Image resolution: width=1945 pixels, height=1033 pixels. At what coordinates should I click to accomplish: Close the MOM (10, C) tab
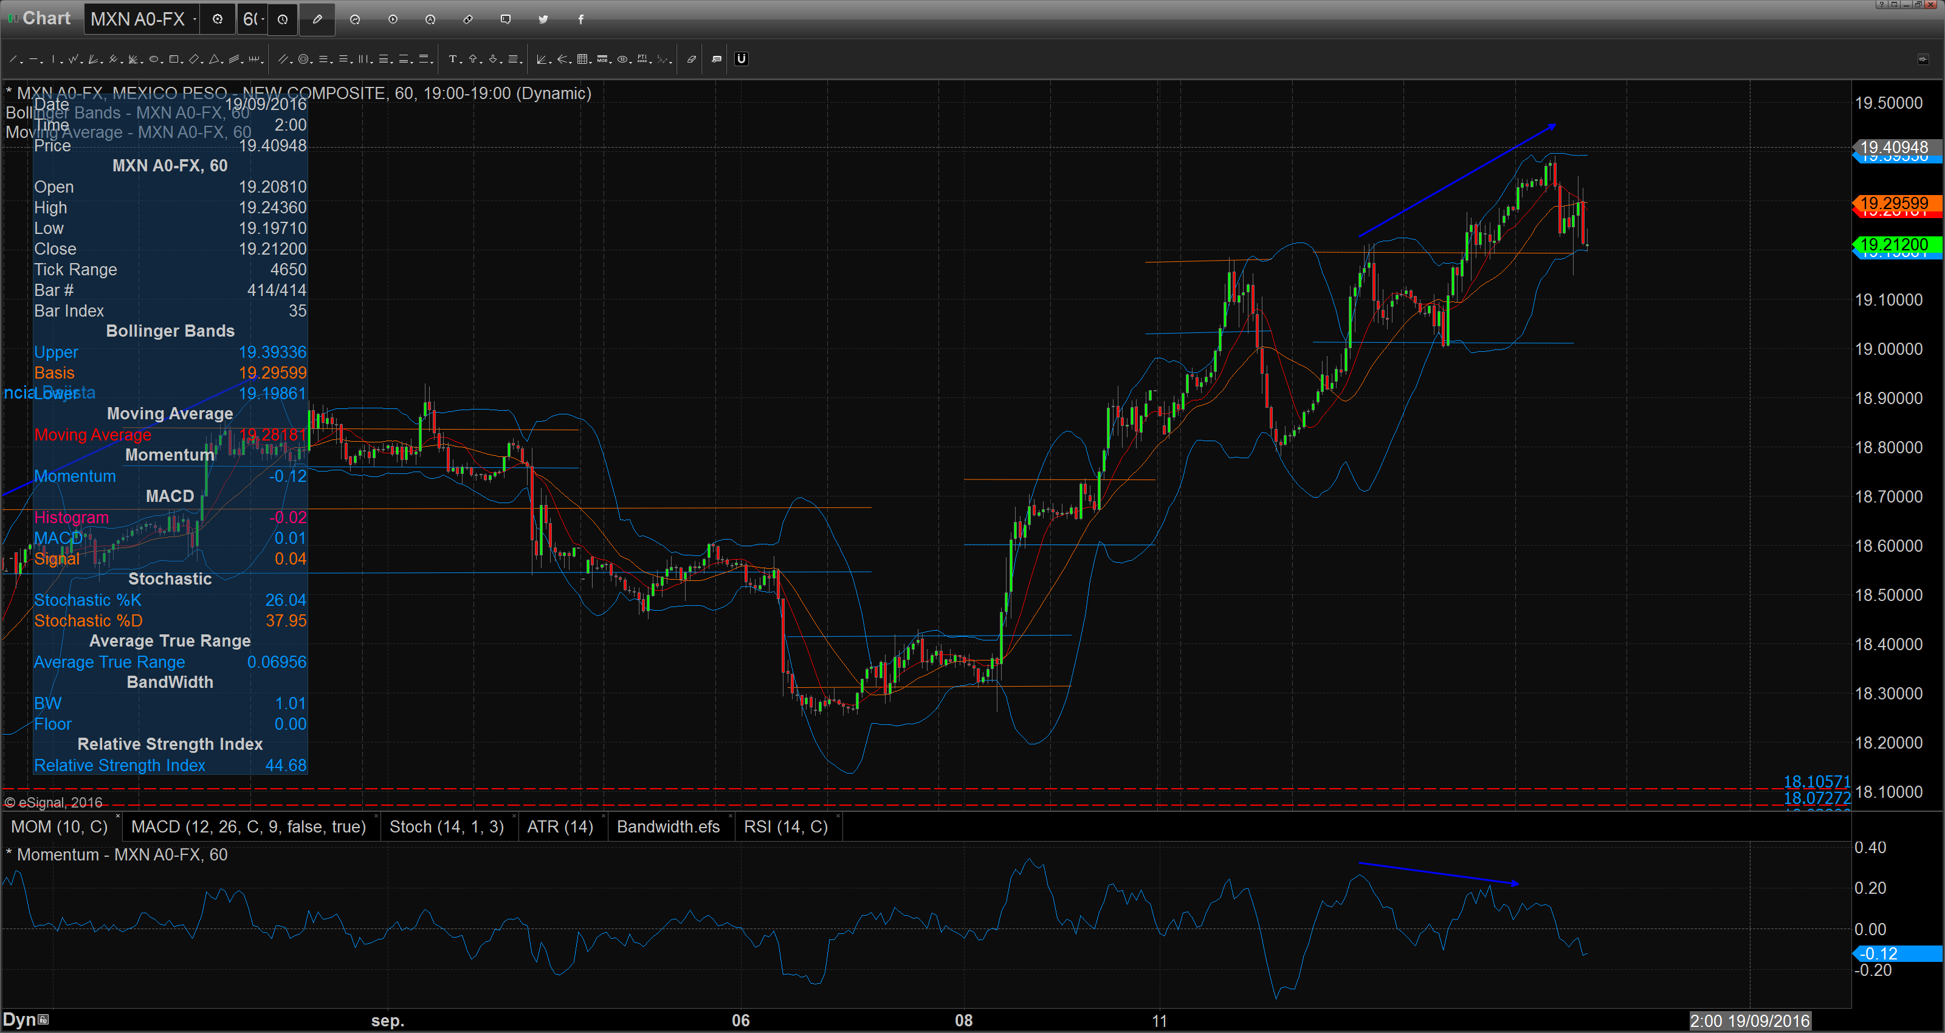(x=118, y=817)
